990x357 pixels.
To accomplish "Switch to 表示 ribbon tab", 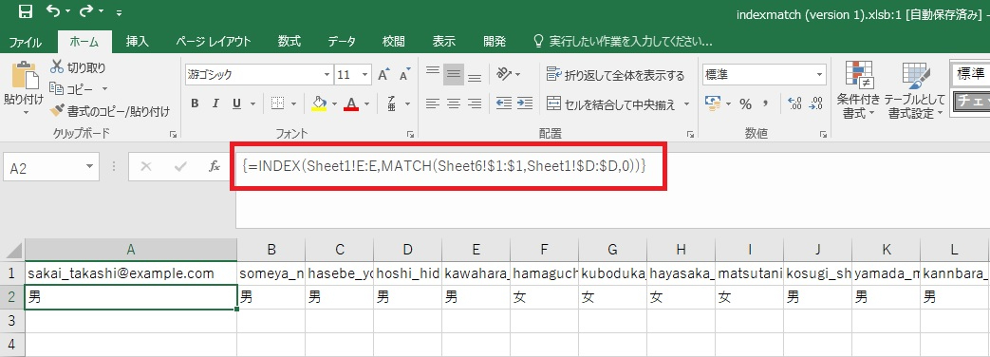I will [x=444, y=42].
